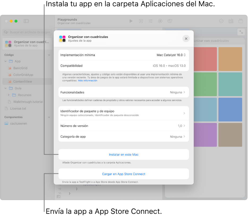Open the color palette toolbar icon
The image size is (248, 217).
170,21
